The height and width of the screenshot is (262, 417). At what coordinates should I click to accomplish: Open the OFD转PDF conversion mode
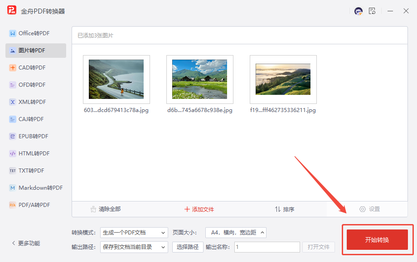click(x=36, y=85)
